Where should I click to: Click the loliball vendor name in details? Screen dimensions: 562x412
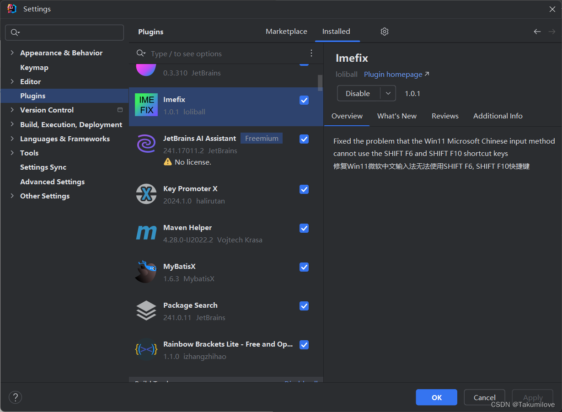click(348, 74)
